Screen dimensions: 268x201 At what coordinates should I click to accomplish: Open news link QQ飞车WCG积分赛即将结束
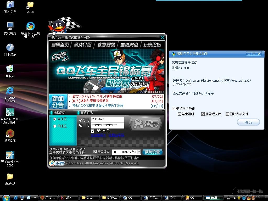coord(97,96)
